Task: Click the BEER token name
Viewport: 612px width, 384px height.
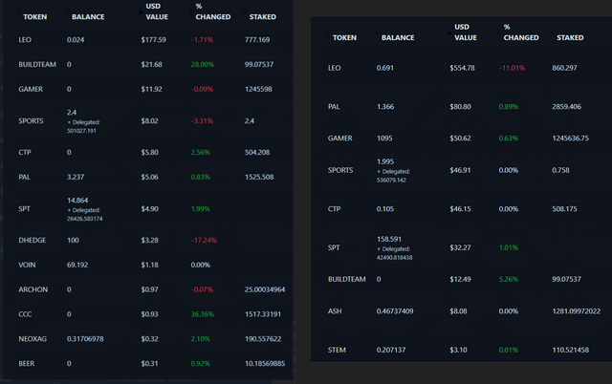Action: pyautogui.click(x=26, y=364)
